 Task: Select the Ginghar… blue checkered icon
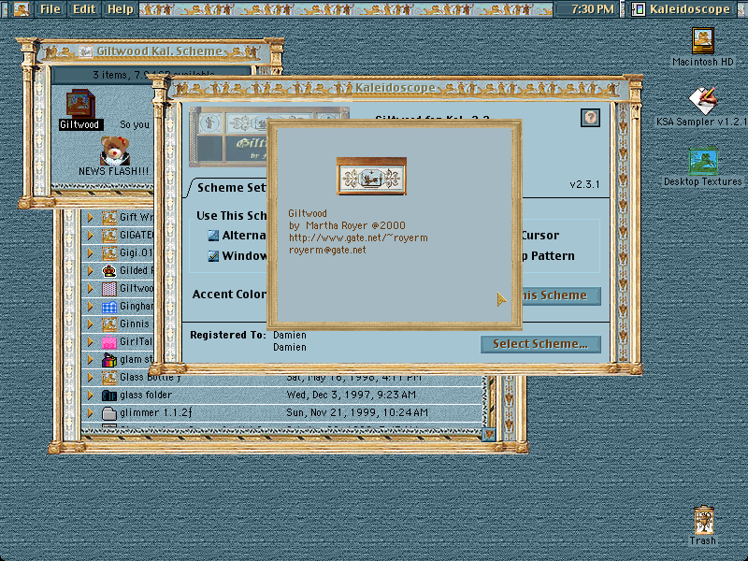click(x=109, y=307)
